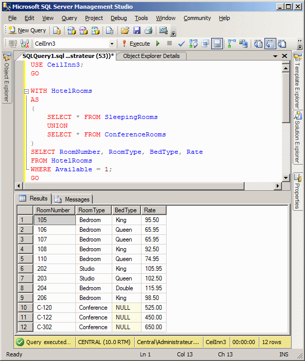The width and height of the screenshot is (305, 361).
Task: Toggle Include Actual Execution Plan
Action: pyautogui.click(x=232, y=44)
